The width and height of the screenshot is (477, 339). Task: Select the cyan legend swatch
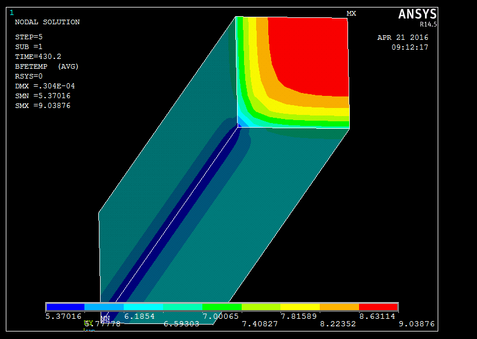coord(143,307)
